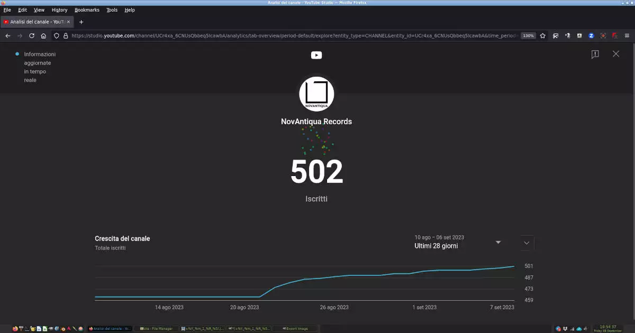Select the Analisi del canale tab
The height and width of the screenshot is (333, 635).
[37, 22]
